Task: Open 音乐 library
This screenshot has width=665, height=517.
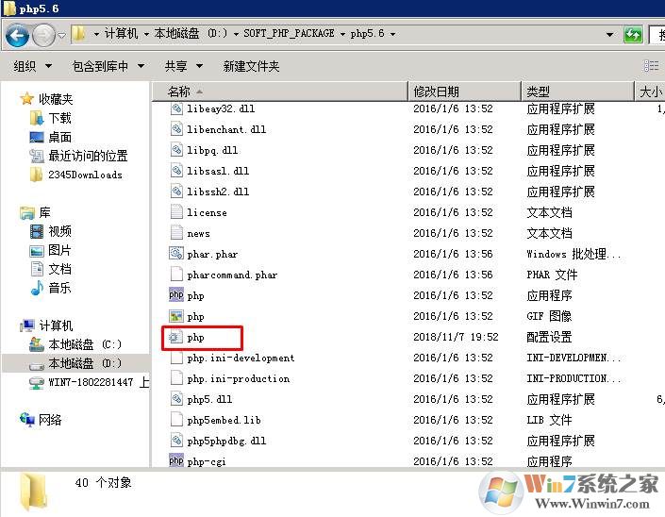Action: coord(51,288)
